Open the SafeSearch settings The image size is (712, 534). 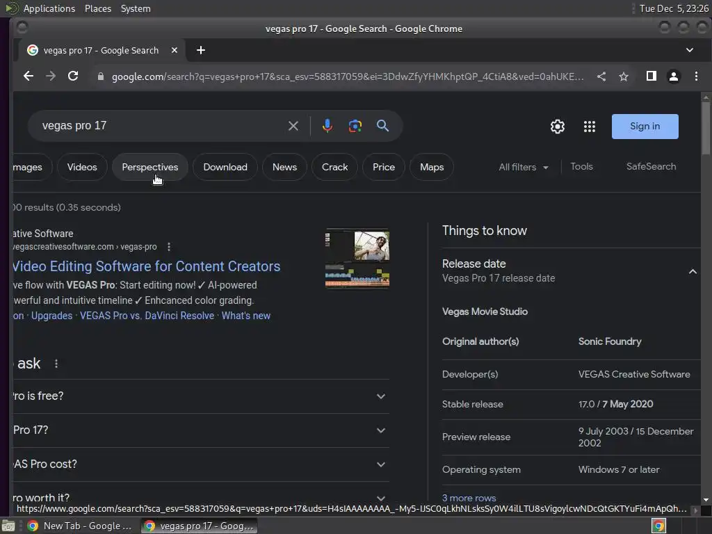(651, 167)
